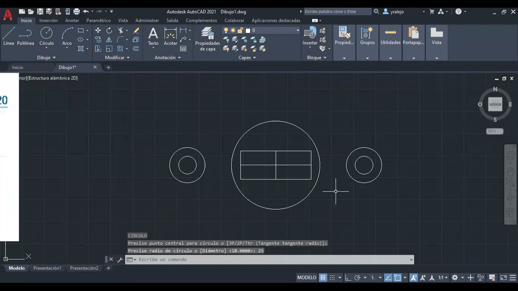Click the MODELO button in status bar
The image size is (518, 291).
(x=307, y=278)
